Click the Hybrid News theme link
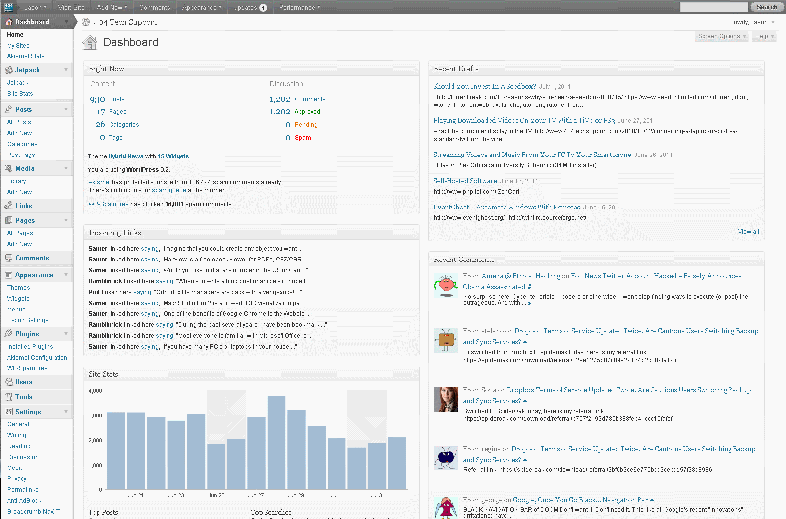The height and width of the screenshot is (519, 786). (126, 156)
